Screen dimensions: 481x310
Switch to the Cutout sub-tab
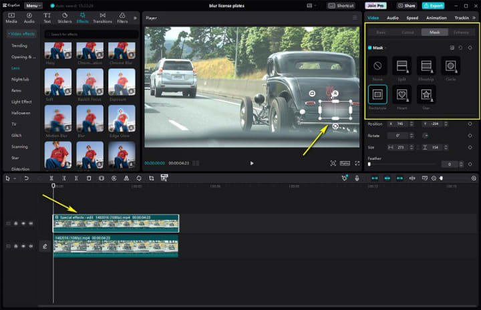point(408,32)
